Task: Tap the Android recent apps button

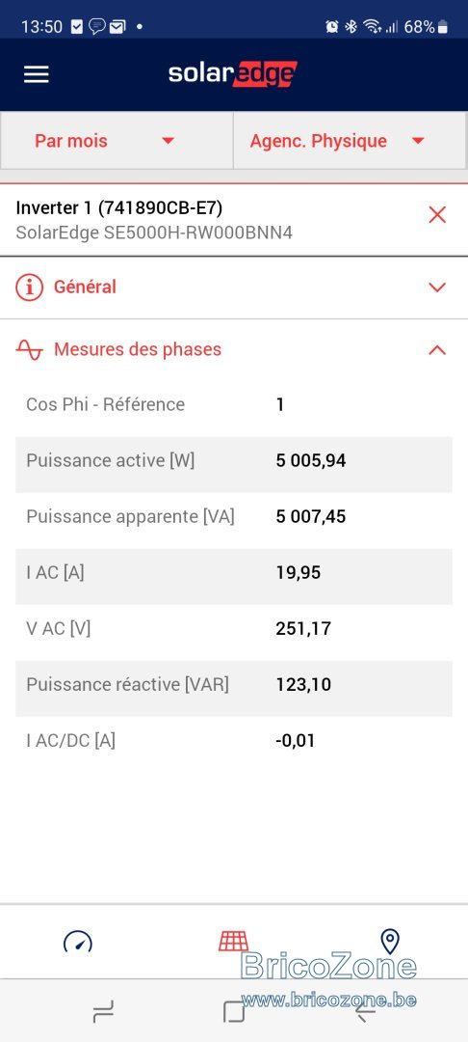Action: click(103, 1011)
